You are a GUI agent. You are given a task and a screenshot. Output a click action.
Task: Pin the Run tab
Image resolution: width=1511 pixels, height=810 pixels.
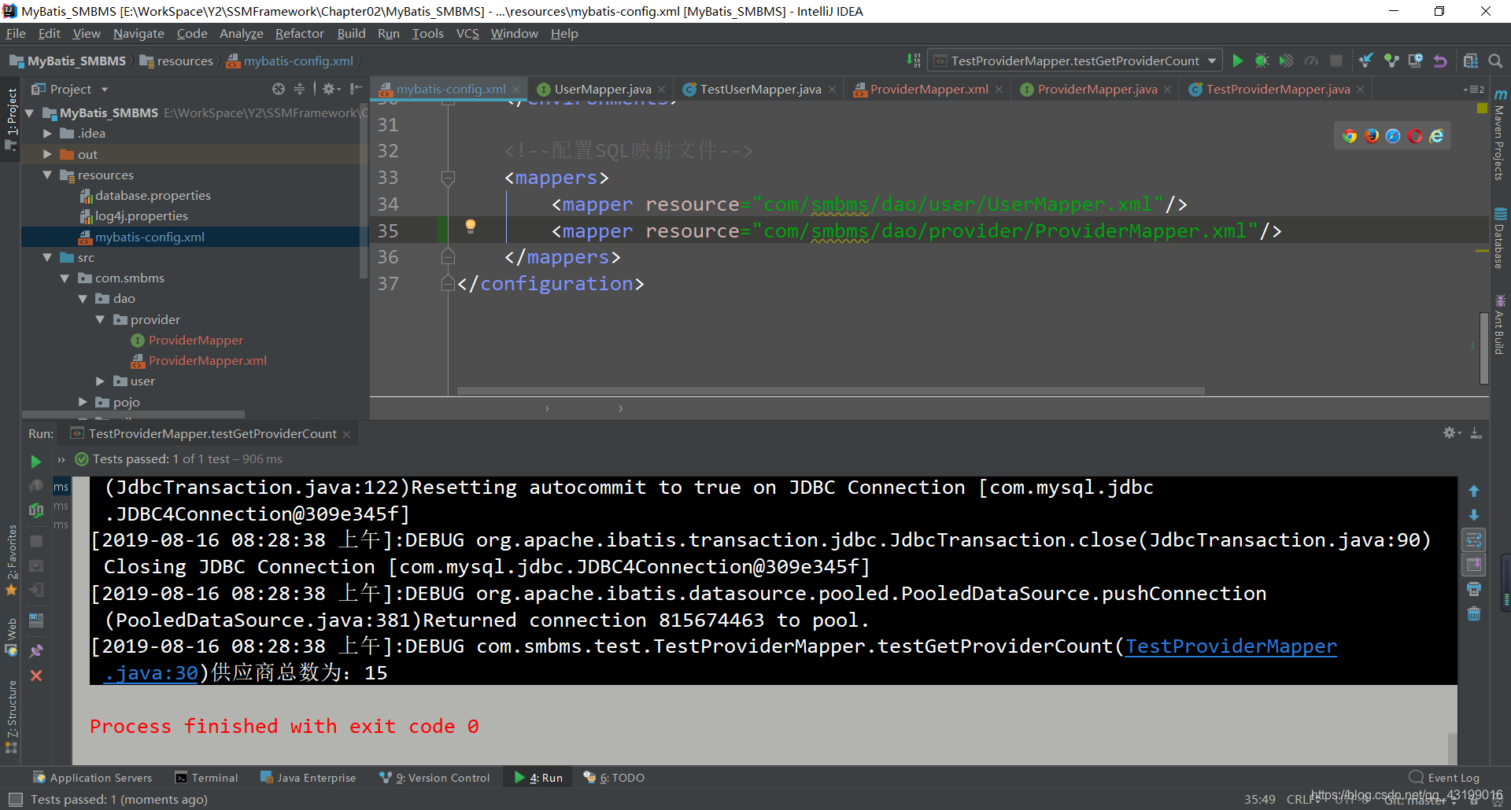pyautogui.click(x=36, y=651)
